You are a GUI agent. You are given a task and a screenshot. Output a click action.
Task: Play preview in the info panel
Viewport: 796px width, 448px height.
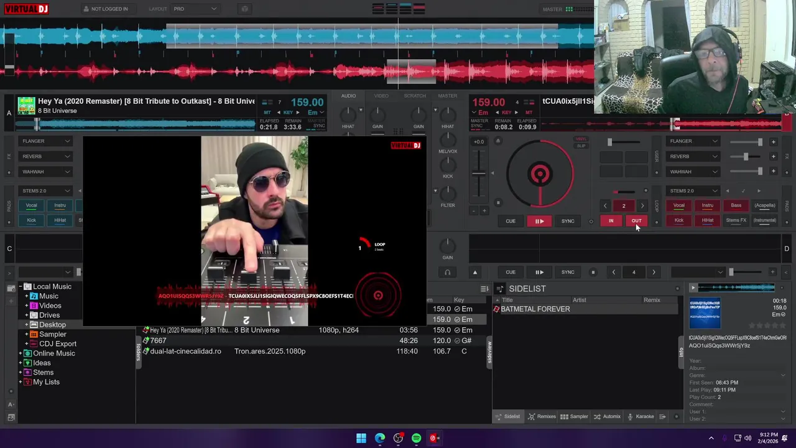(x=693, y=287)
